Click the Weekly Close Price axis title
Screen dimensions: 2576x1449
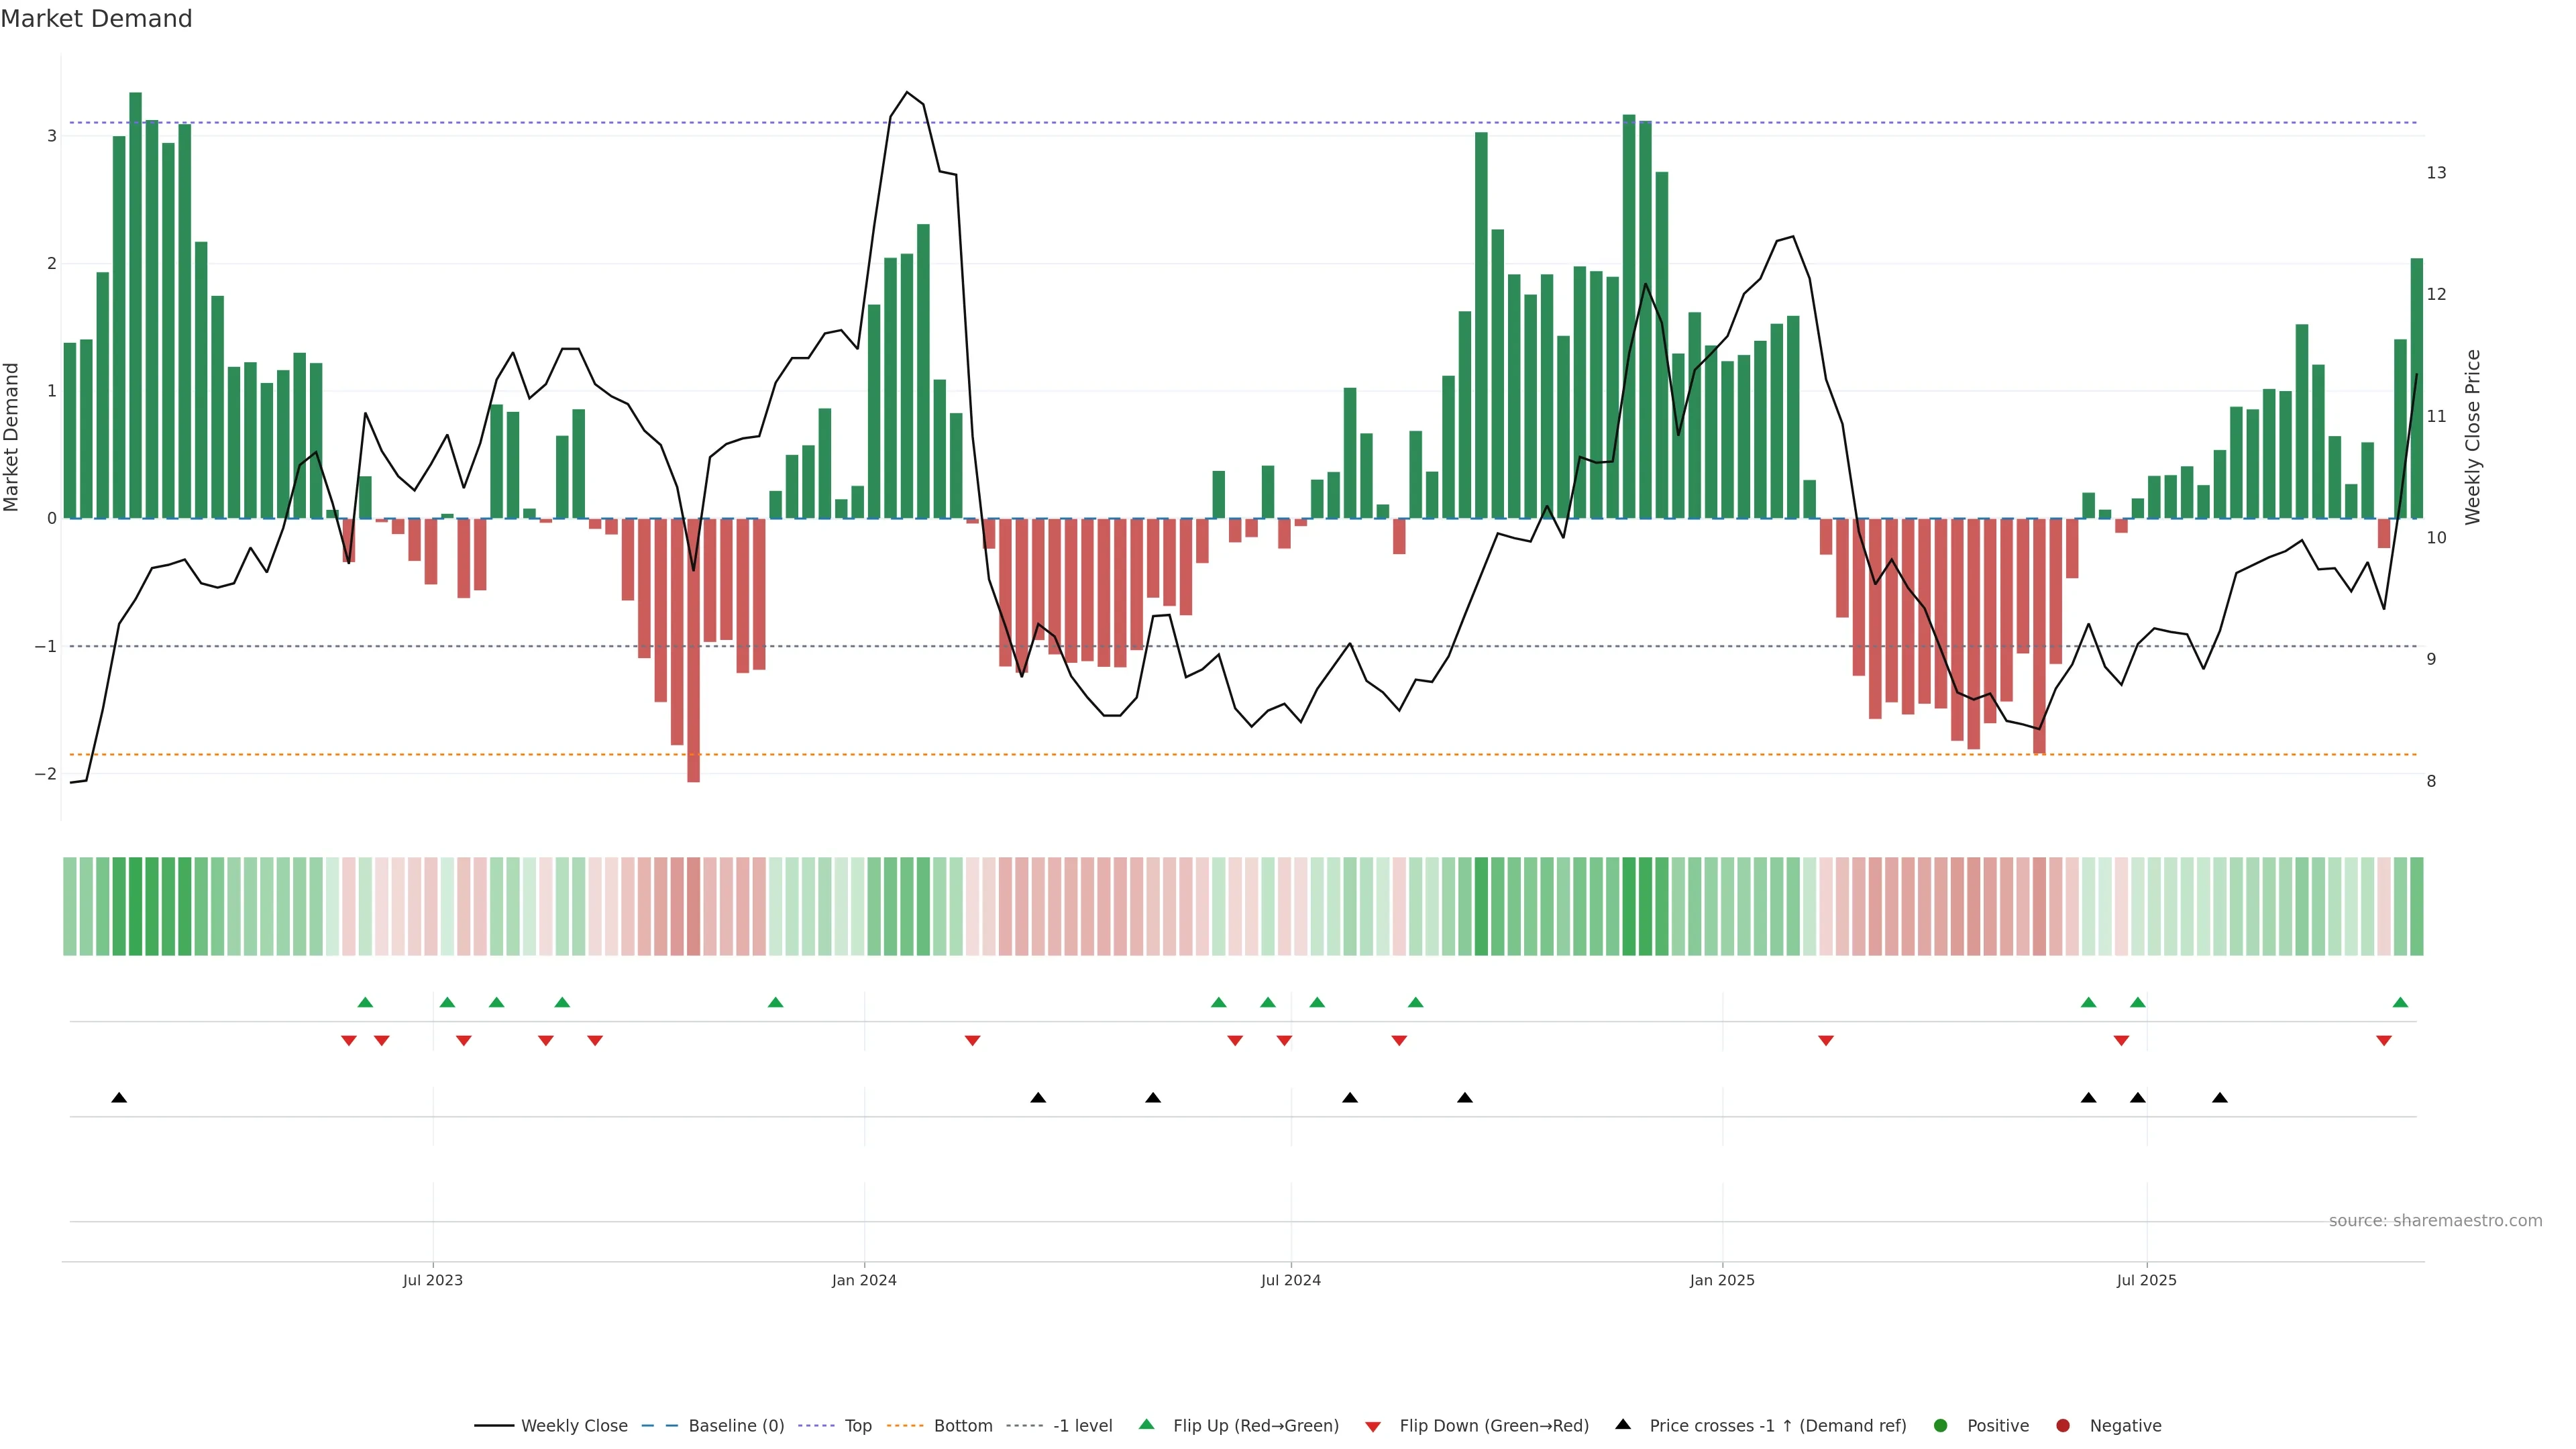(2472, 437)
